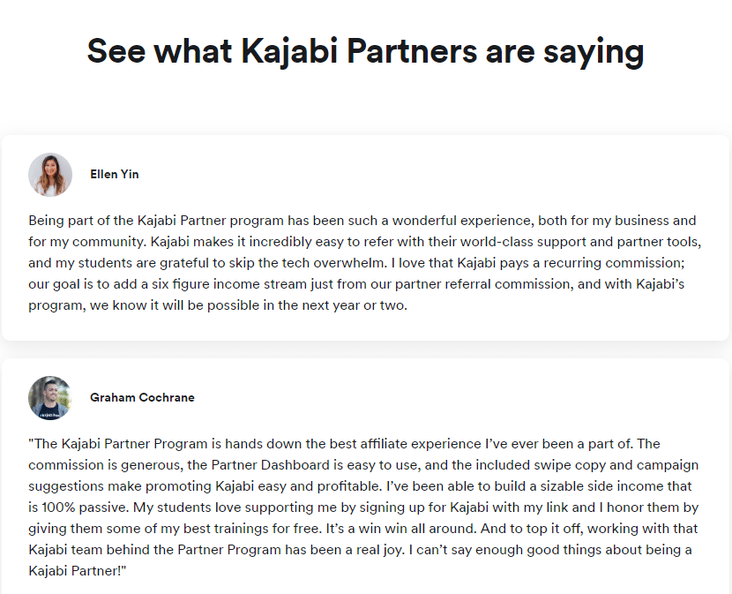Click 'possible in the next year or two' line
The height and width of the screenshot is (594, 732).
tap(307, 305)
